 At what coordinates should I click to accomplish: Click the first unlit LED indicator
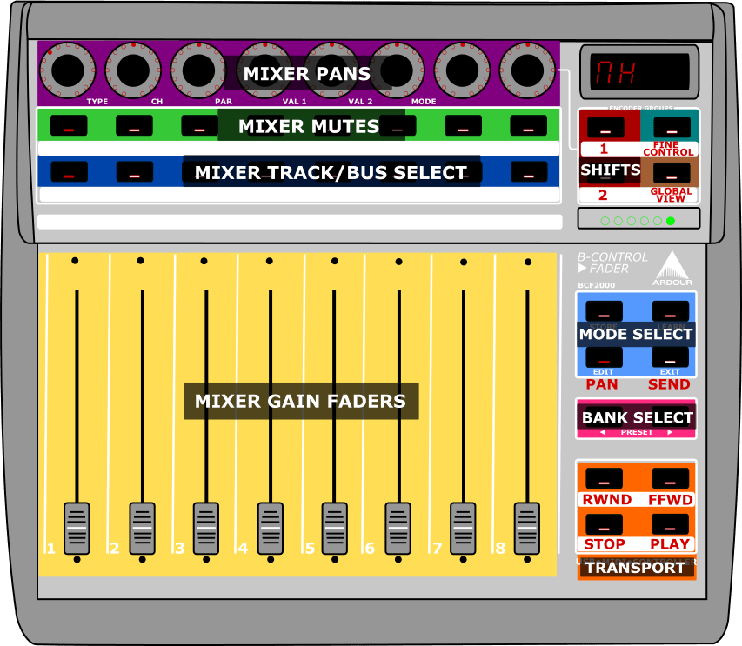(x=605, y=221)
